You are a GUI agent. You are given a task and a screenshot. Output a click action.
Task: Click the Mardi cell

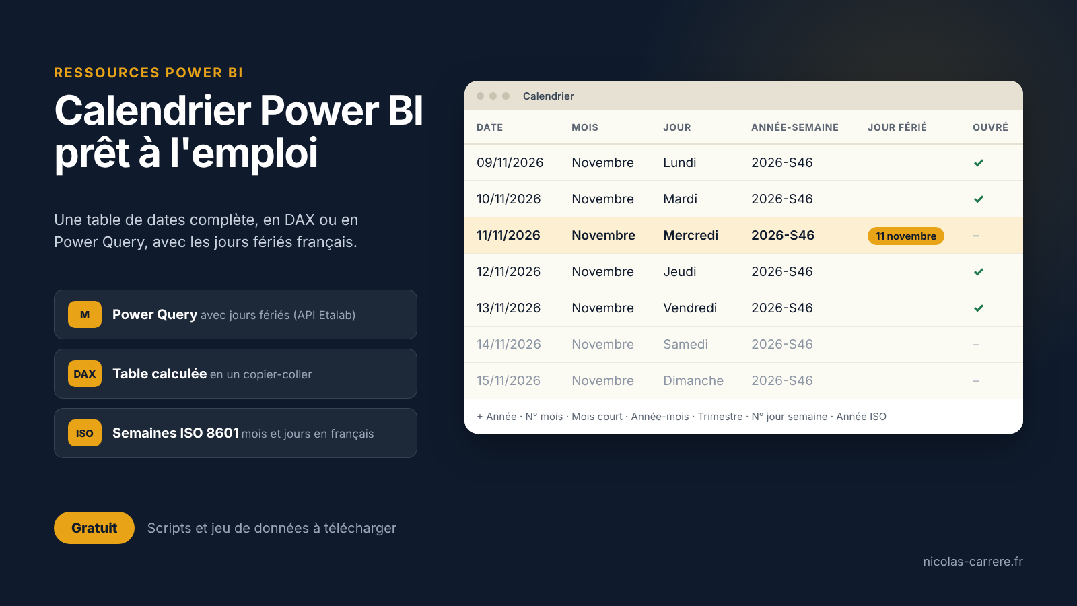click(681, 199)
